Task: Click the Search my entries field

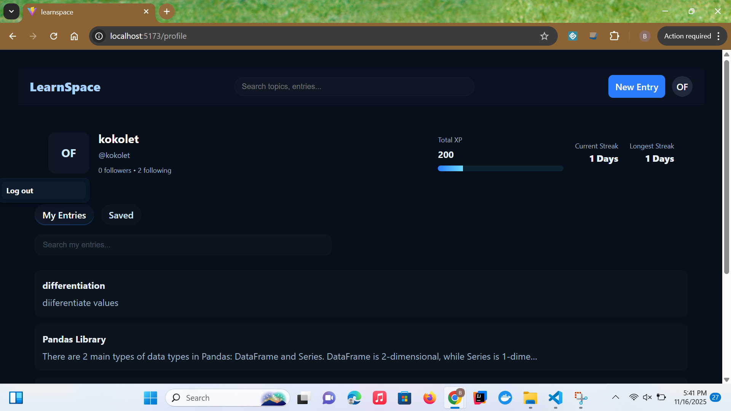Action: pyautogui.click(x=183, y=245)
